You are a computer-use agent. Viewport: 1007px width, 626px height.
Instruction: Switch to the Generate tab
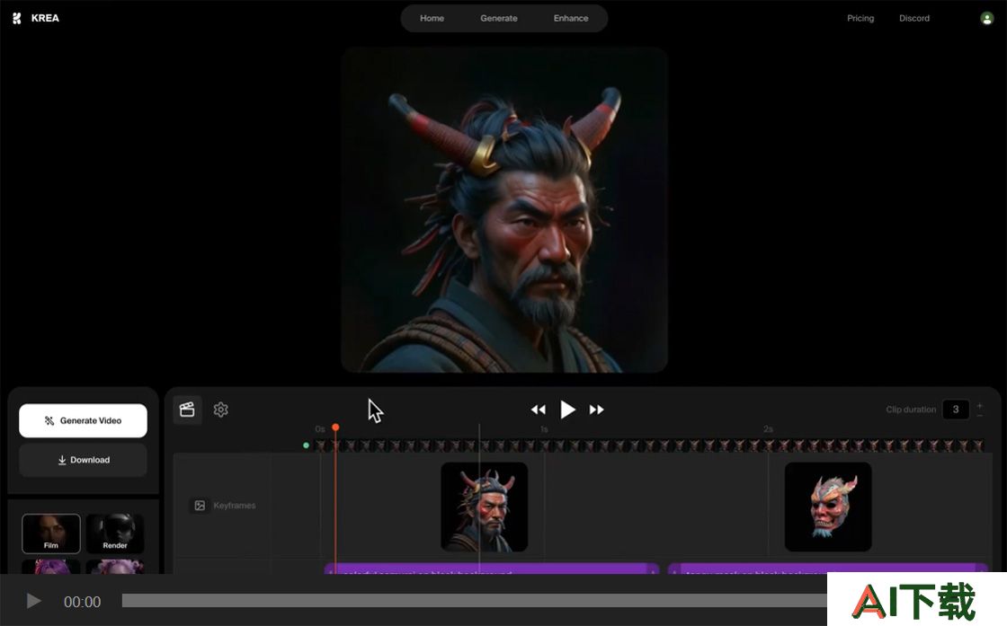click(499, 19)
